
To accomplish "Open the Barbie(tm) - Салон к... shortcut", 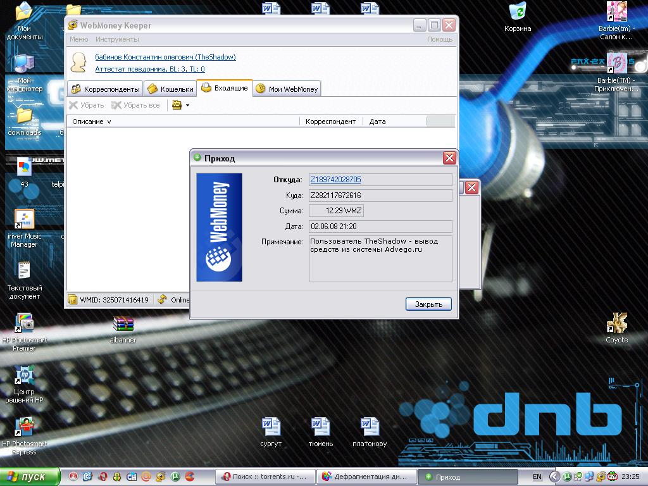I will pos(616,21).
